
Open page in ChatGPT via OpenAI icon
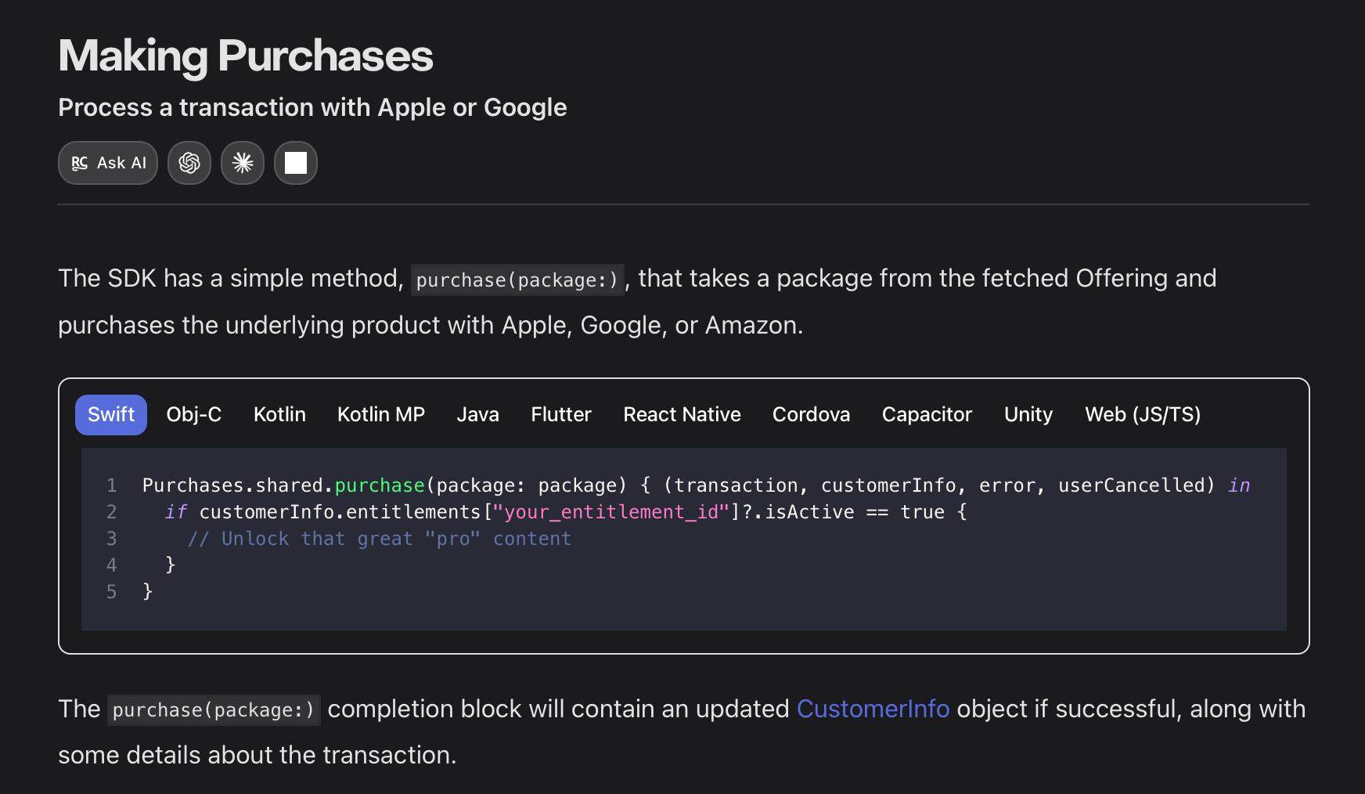click(x=189, y=163)
